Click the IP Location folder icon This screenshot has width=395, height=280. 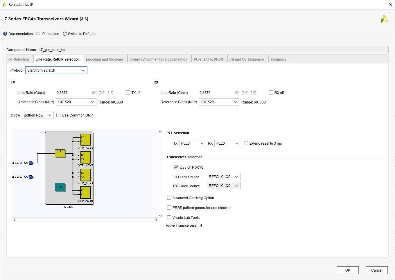(x=38, y=34)
